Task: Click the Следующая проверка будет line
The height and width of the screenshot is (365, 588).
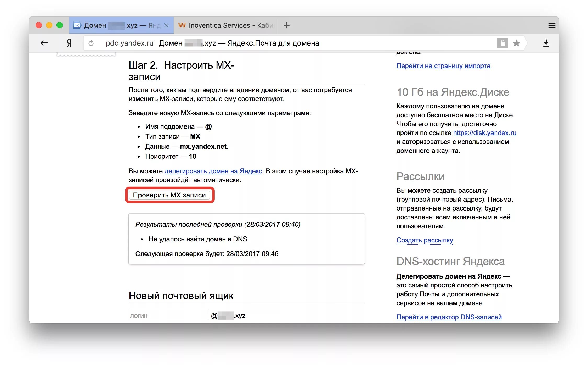Action: pos(207,254)
